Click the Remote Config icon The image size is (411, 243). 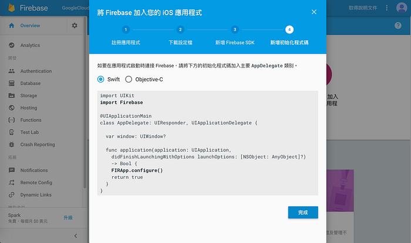point(12,183)
